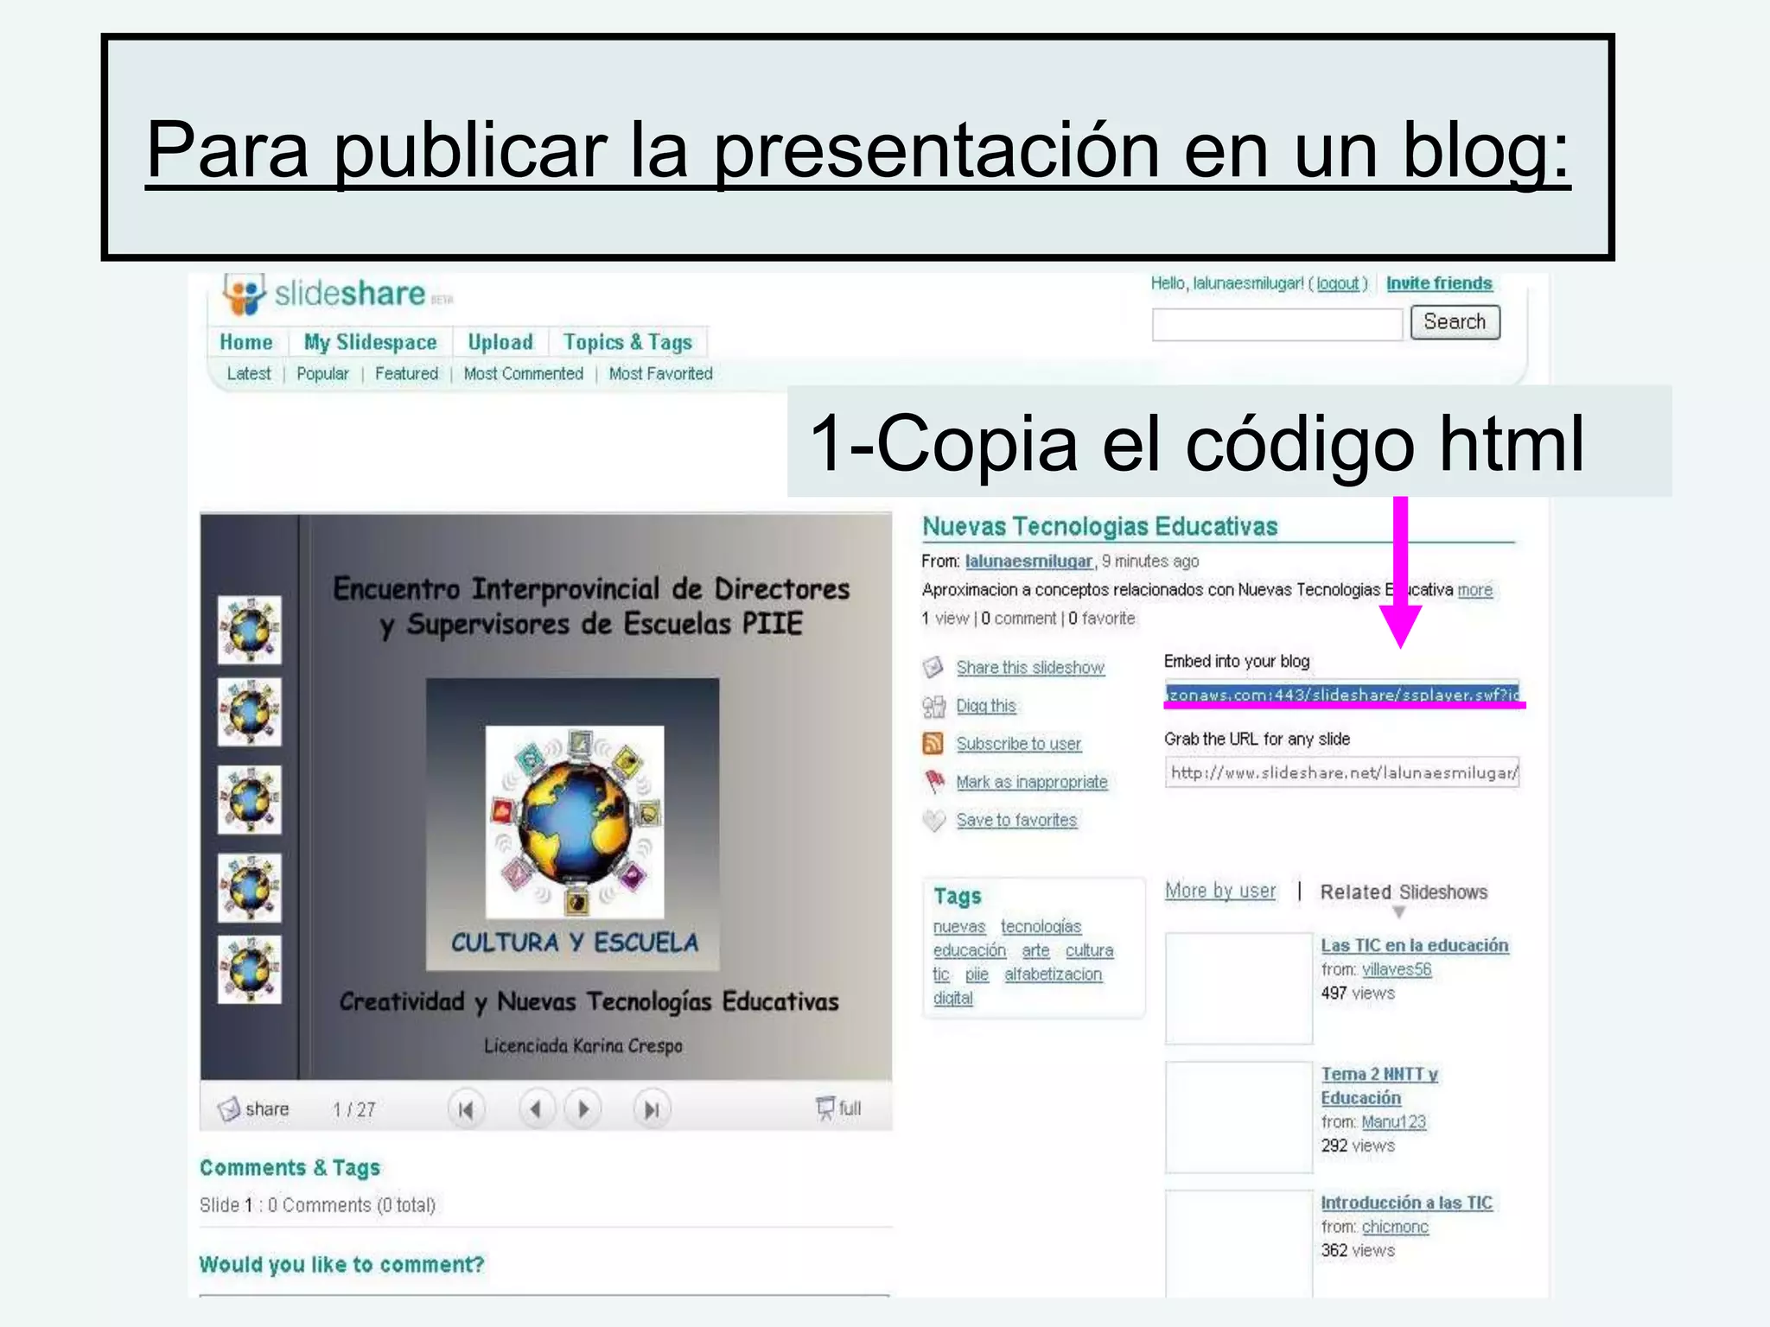Open Introducción a las TIC slideshow

[1406, 1203]
